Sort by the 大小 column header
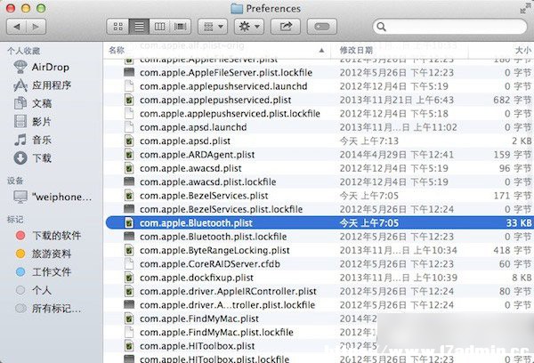Image resolution: width=534 pixels, height=363 pixels. tap(522, 51)
